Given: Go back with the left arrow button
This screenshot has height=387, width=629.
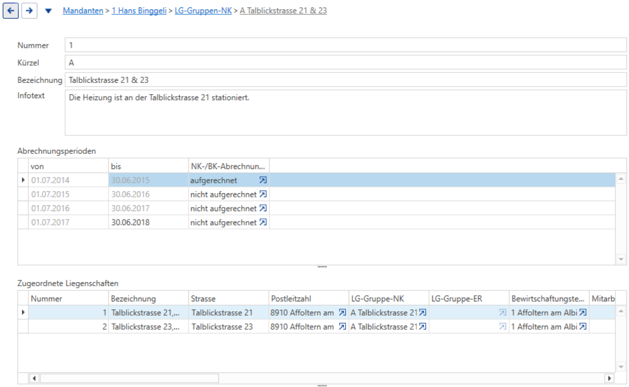Looking at the screenshot, I should (11, 11).
